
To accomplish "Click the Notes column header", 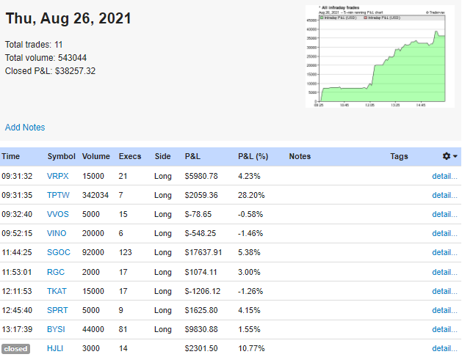I will click(300, 156).
